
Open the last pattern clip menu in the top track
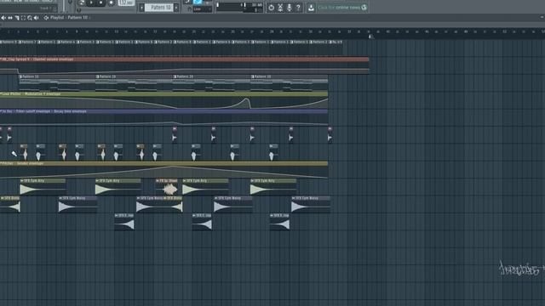point(331,42)
